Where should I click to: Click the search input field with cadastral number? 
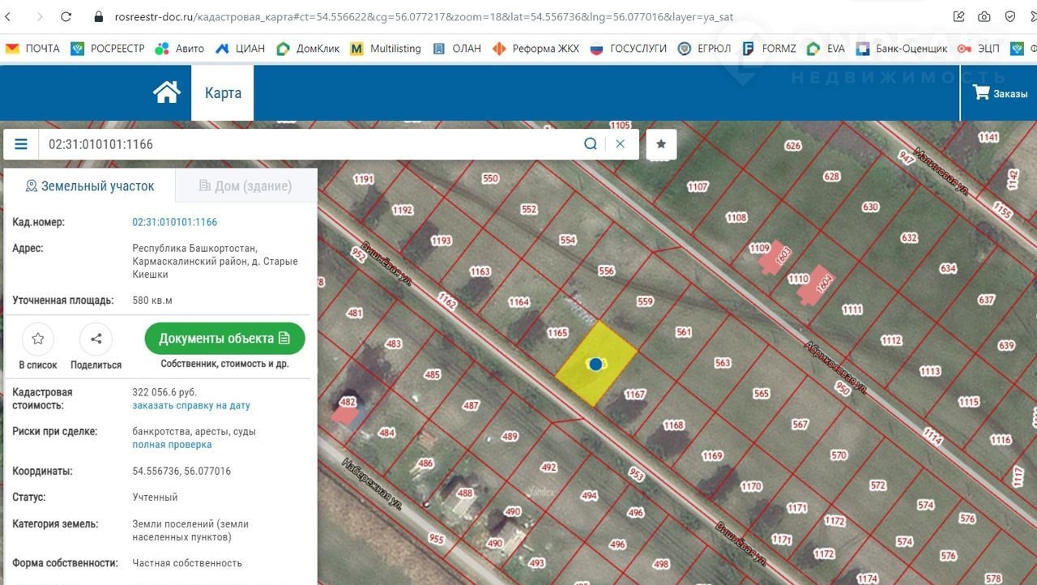(308, 144)
